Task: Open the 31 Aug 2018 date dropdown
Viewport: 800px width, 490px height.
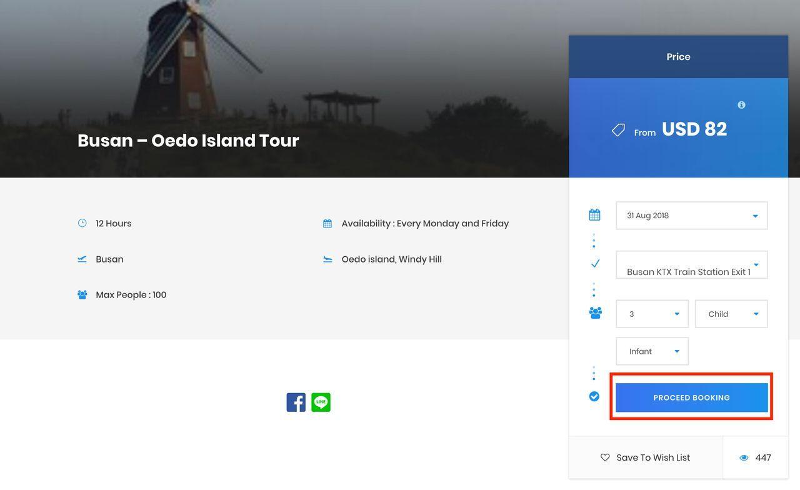Action: tap(691, 216)
